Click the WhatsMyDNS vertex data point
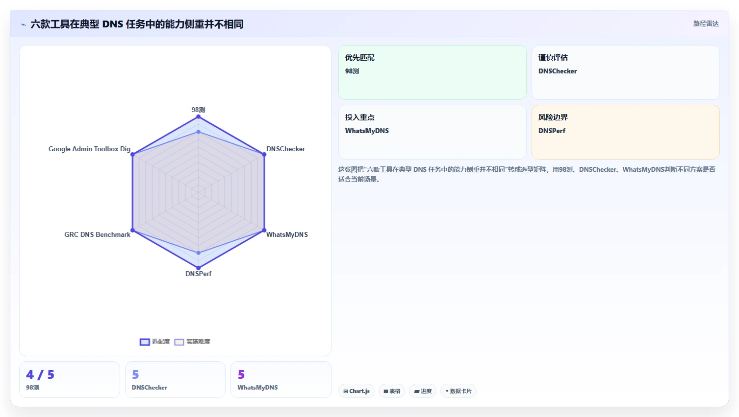 click(264, 230)
